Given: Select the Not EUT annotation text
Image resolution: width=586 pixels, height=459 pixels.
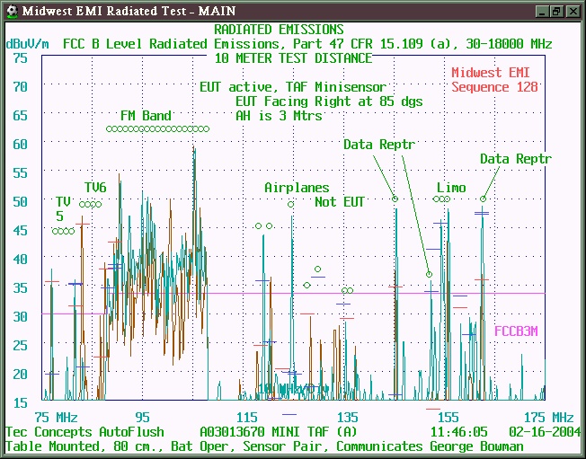Looking at the screenshot, I should [340, 202].
